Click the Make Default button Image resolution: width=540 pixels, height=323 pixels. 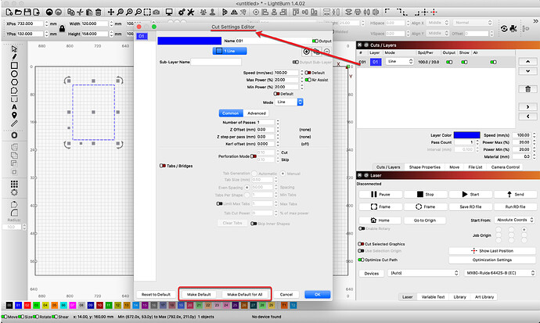[199, 294]
